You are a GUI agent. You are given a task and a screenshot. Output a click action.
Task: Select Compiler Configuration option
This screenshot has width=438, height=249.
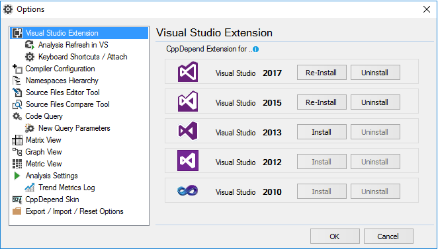(x=60, y=69)
